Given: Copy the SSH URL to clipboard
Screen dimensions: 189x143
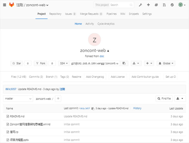Looking at the screenshot, I should pyautogui.click(x=124, y=63).
